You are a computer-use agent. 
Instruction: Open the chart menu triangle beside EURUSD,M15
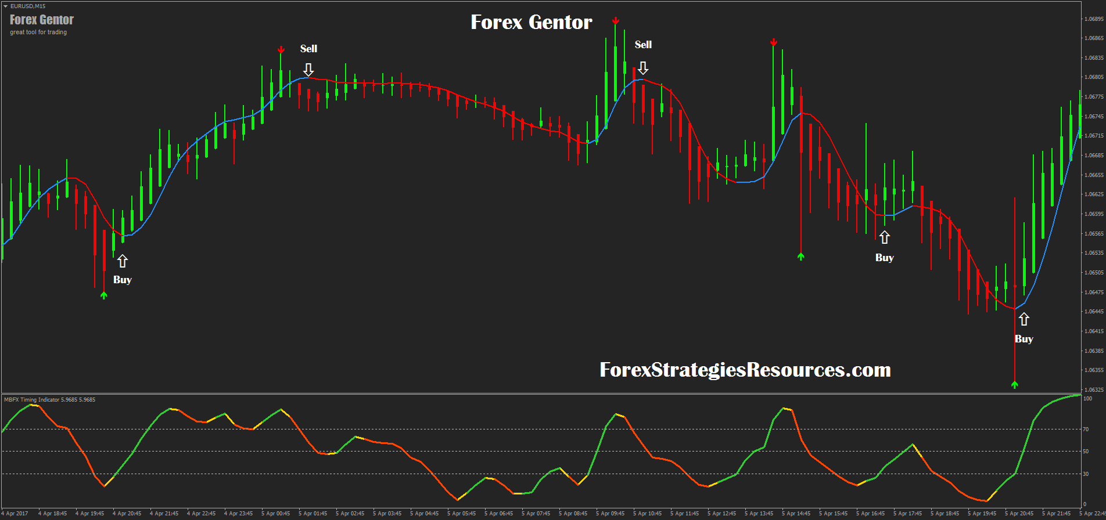tap(5, 6)
